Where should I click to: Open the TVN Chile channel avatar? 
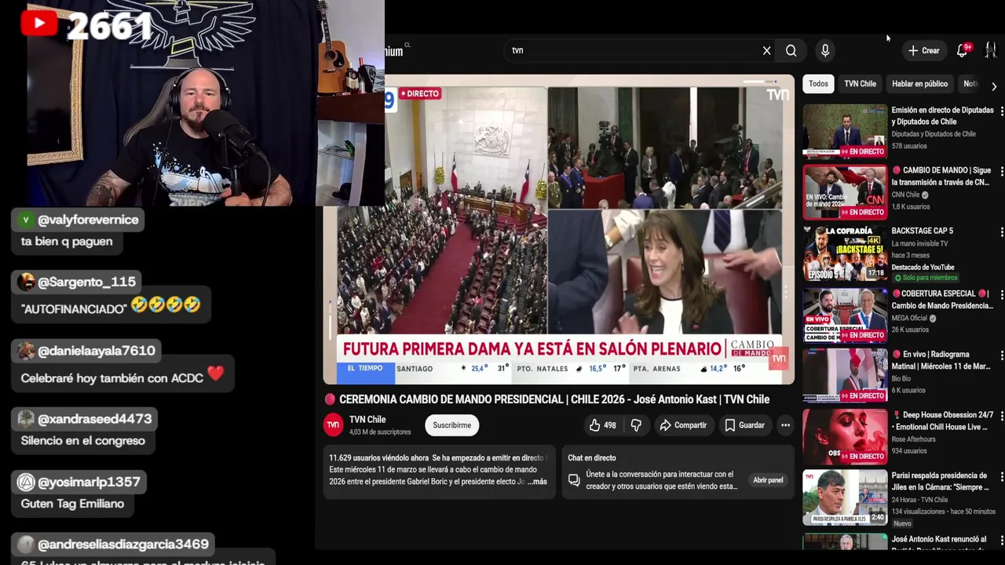pyautogui.click(x=333, y=425)
